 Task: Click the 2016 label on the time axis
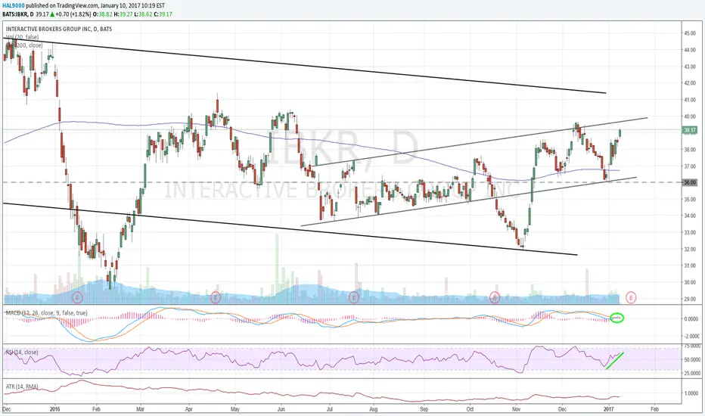55,409
